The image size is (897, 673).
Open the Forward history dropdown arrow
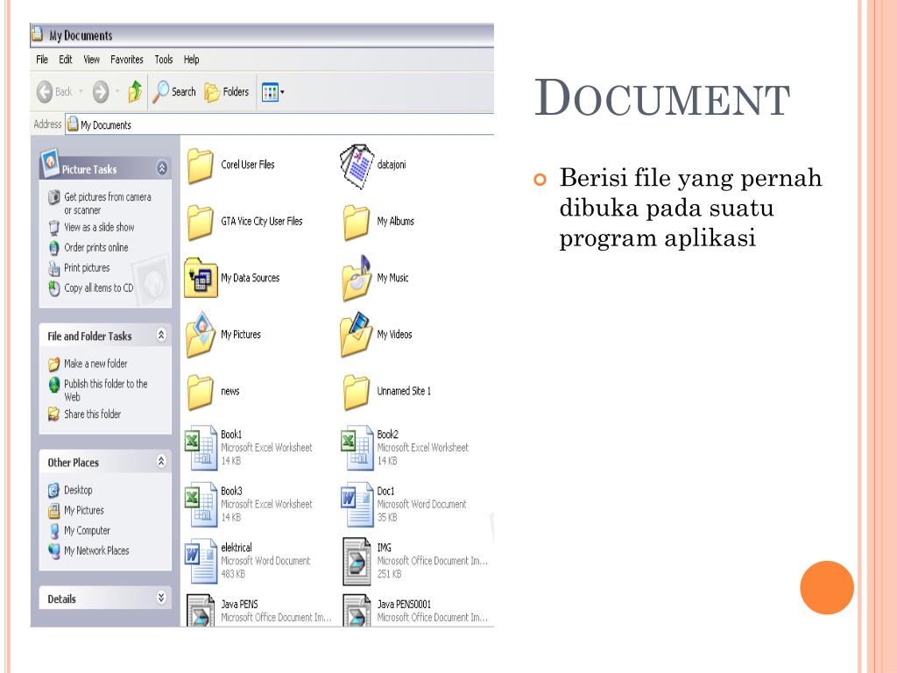[117, 91]
